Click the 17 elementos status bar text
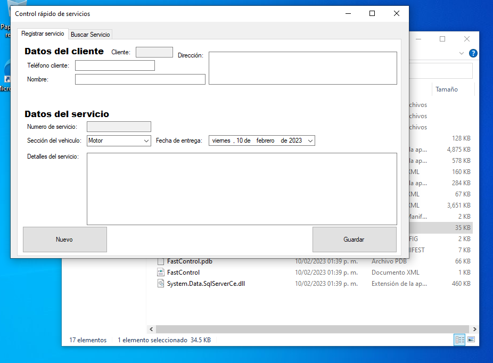This screenshot has height=363, width=493. (88, 340)
